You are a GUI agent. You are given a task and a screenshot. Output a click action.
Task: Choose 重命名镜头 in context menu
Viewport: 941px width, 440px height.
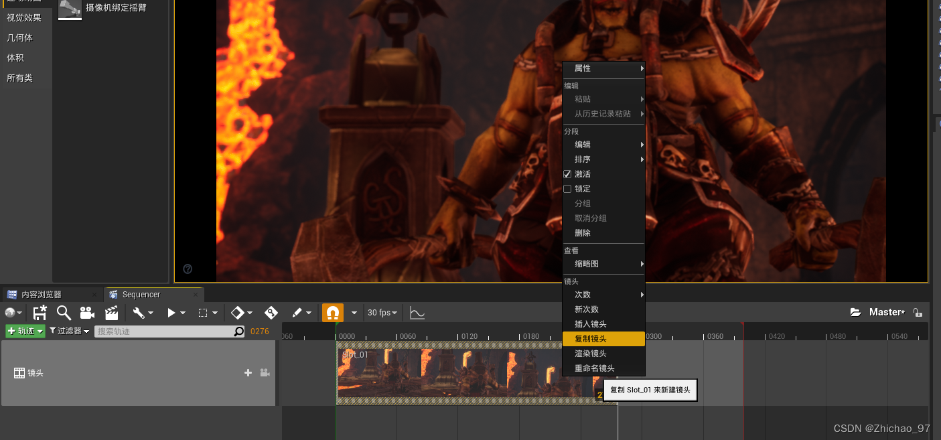[603, 368]
